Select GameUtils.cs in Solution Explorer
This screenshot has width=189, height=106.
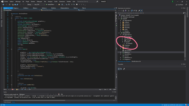(x=128, y=54)
